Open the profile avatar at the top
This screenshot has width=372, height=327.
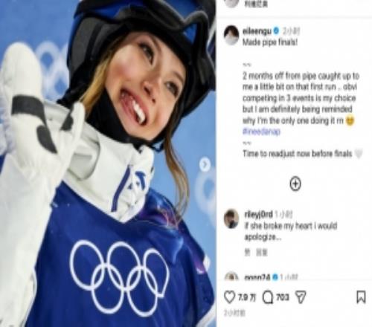point(231,4)
